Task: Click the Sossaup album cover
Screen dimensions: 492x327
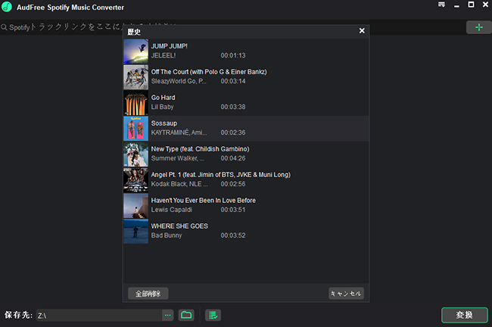Action: tap(135, 129)
